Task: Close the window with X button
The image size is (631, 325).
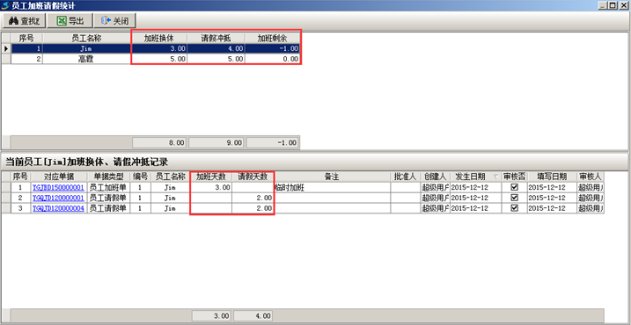Action: 623,5
